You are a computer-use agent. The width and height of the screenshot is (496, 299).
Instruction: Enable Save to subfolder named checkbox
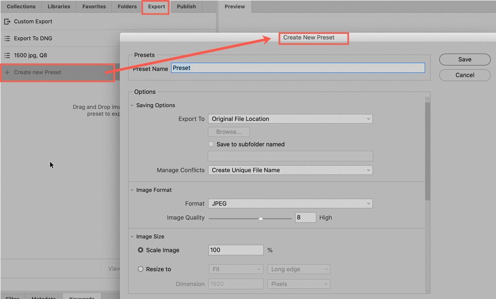click(x=211, y=144)
